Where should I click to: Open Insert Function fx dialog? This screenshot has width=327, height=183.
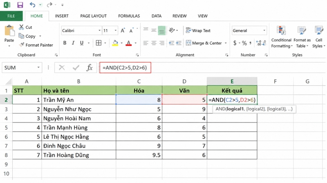point(90,68)
